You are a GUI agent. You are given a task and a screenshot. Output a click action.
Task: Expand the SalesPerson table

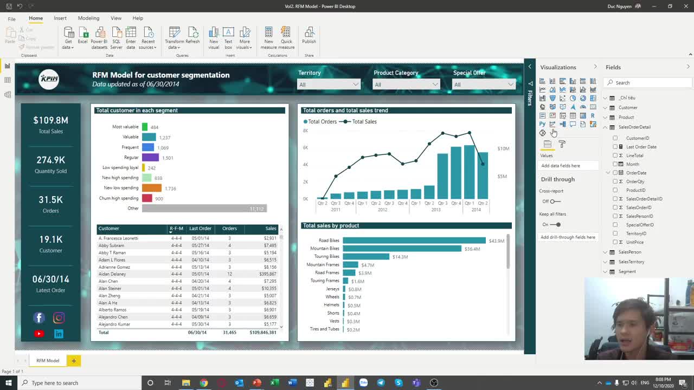coord(606,252)
